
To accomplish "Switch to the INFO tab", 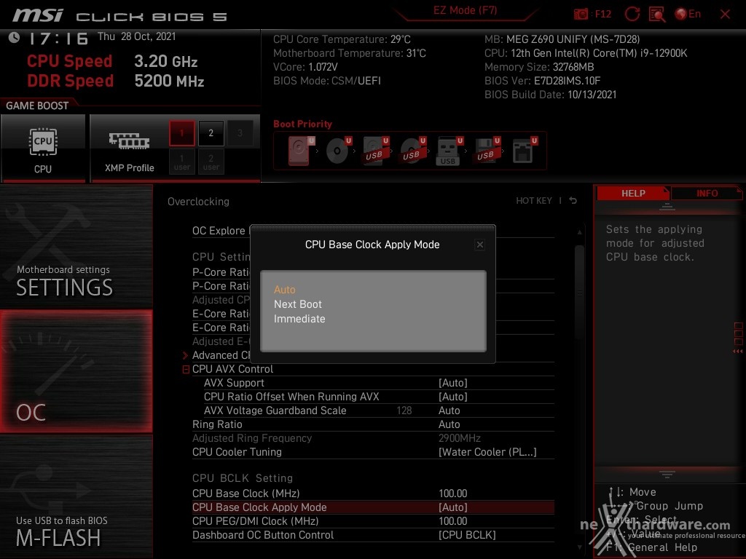I will (707, 194).
